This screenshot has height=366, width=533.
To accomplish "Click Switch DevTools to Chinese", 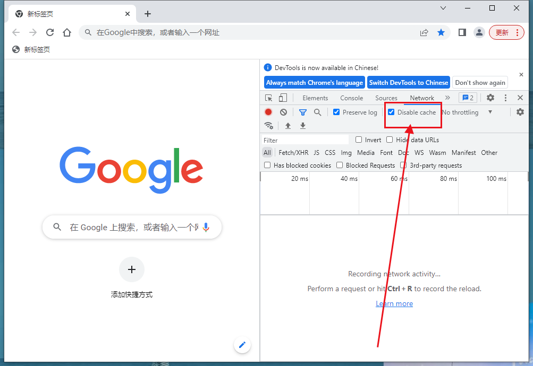I will [x=409, y=82].
